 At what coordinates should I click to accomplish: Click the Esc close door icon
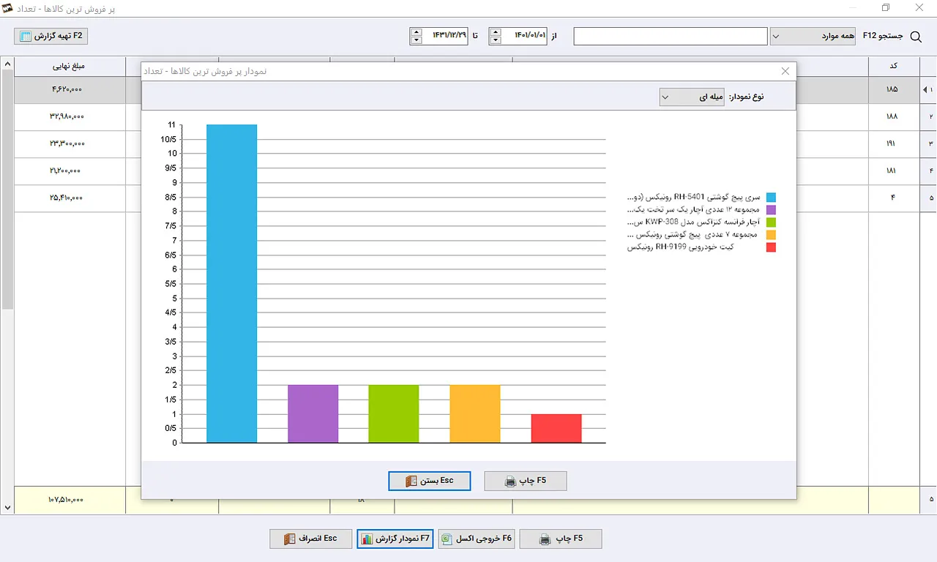tap(411, 482)
